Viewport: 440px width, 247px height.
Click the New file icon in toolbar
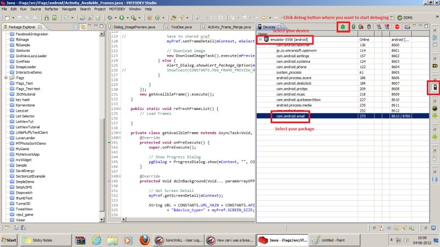click(x=7, y=18)
